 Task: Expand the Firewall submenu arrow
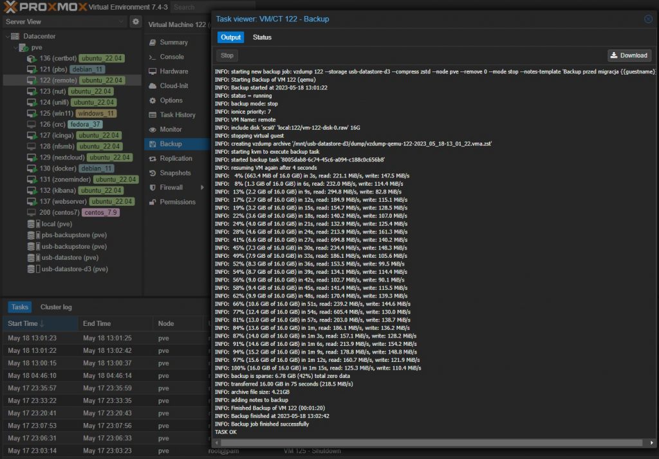tap(202, 188)
